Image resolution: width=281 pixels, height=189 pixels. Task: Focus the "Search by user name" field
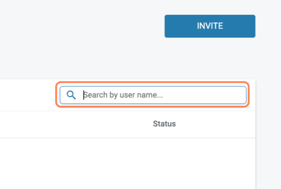(x=162, y=95)
